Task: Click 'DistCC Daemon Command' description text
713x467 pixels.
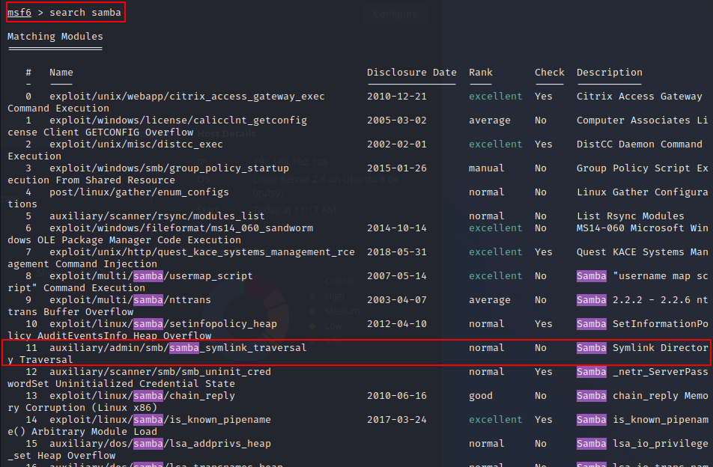Action: click(640, 144)
